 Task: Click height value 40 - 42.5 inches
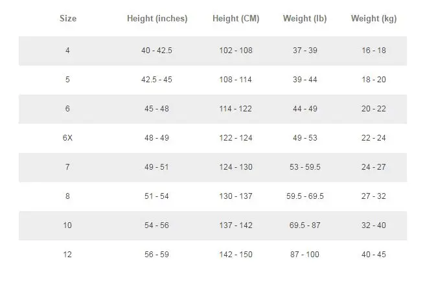point(157,51)
